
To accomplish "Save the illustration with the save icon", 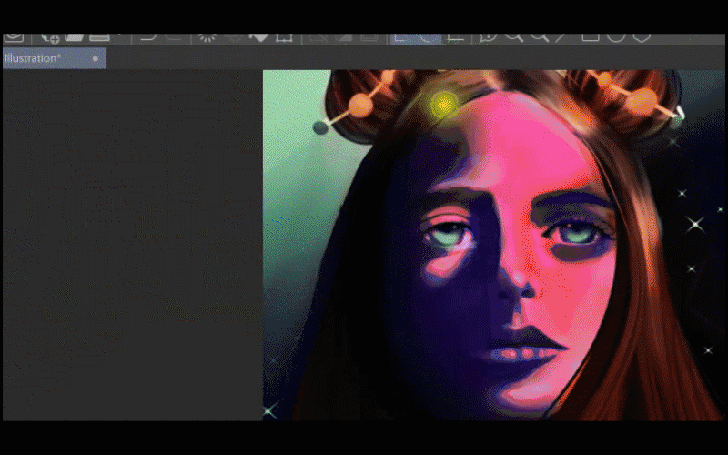I will point(99,37).
